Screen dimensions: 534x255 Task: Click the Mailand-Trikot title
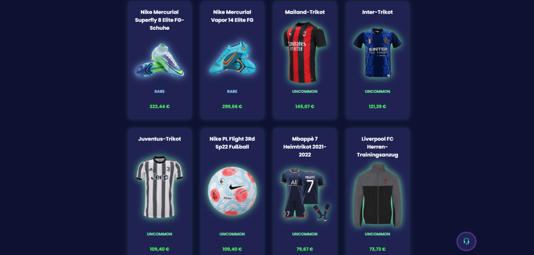click(305, 12)
